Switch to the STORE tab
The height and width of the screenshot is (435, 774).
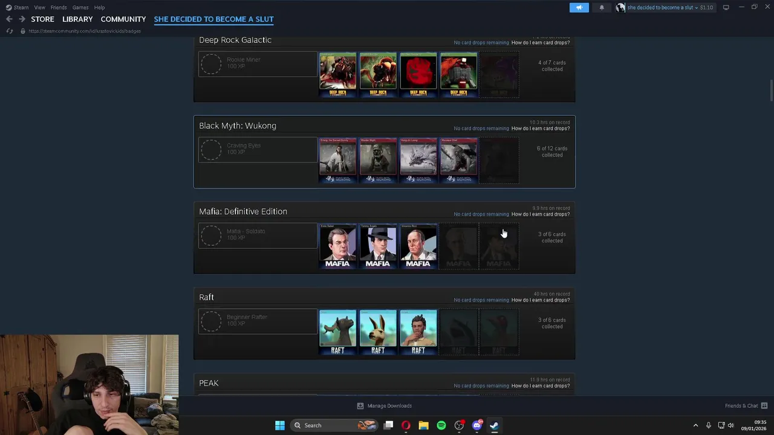point(42,19)
